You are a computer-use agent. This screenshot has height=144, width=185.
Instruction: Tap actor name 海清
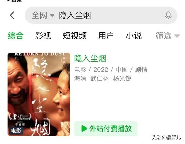(80, 79)
